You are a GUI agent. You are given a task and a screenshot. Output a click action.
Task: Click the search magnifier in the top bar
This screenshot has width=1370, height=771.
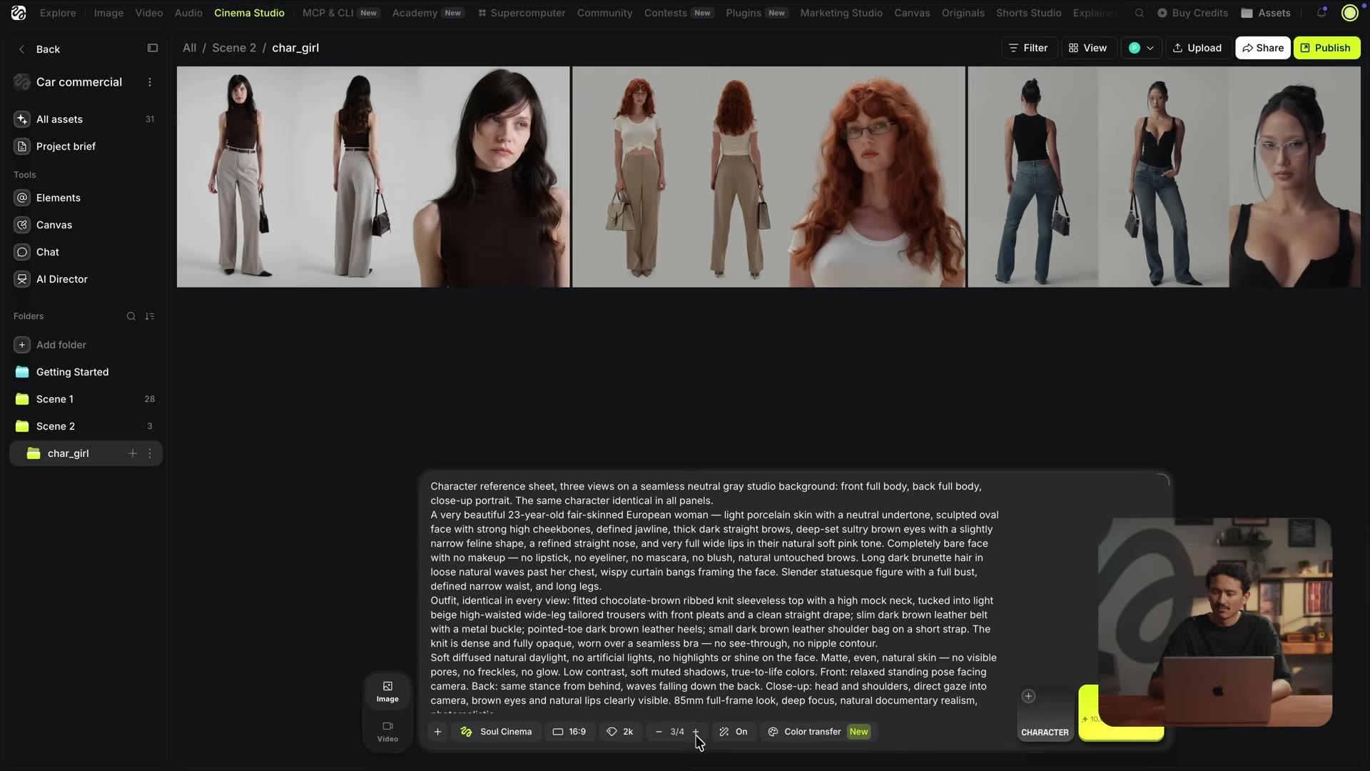tap(1140, 13)
